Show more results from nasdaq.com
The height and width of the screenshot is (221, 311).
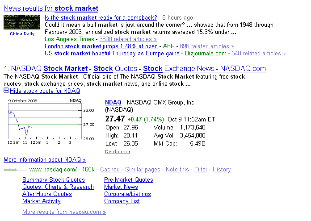point(64,212)
